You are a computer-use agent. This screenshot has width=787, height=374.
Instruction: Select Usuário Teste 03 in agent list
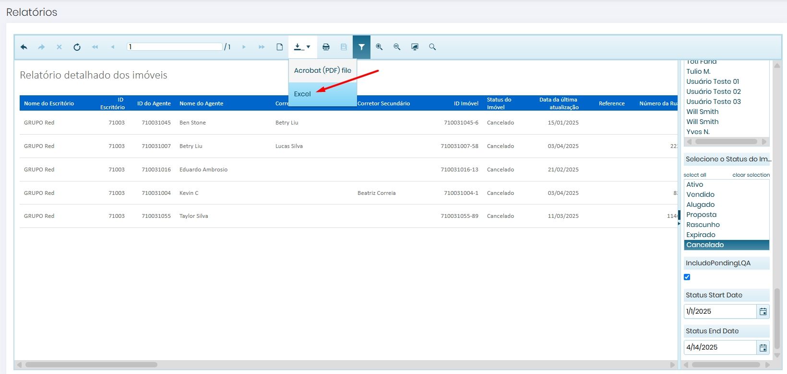point(727,102)
